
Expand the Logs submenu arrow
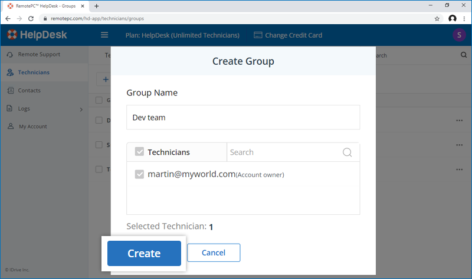[81, 109]
